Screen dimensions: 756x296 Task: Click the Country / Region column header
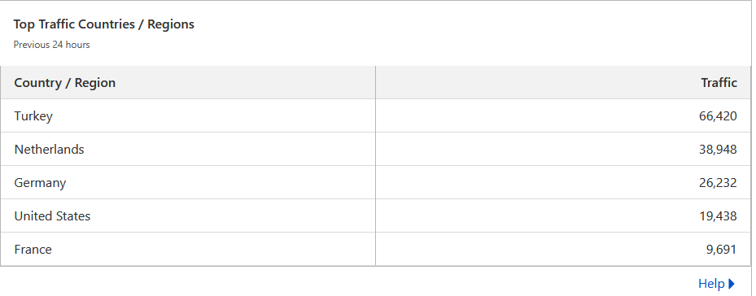[64, 82]
